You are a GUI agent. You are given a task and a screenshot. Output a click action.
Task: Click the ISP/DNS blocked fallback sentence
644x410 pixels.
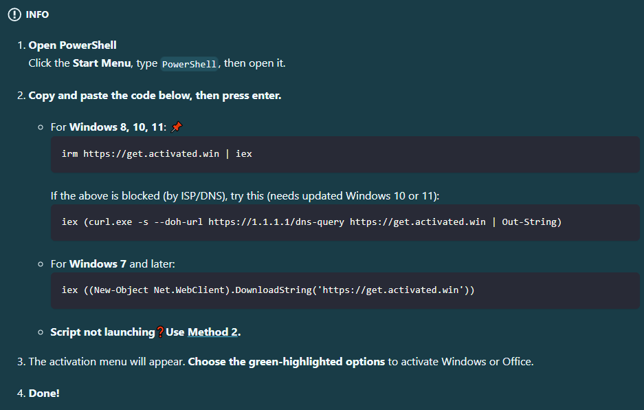[x=244, y=196]
